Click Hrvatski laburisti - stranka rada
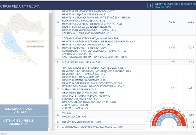 84,48
